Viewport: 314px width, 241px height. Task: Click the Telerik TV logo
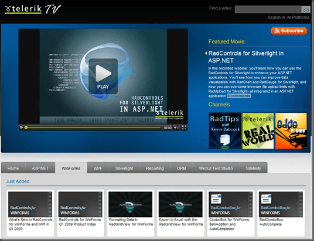coord(33,9)
